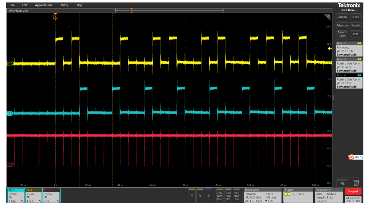Open the Utility menu
The image size is (366, 205).
[64, 5]
